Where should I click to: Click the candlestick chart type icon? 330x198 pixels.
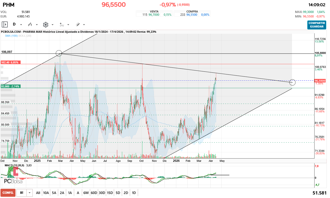click(x=30, y=24)
